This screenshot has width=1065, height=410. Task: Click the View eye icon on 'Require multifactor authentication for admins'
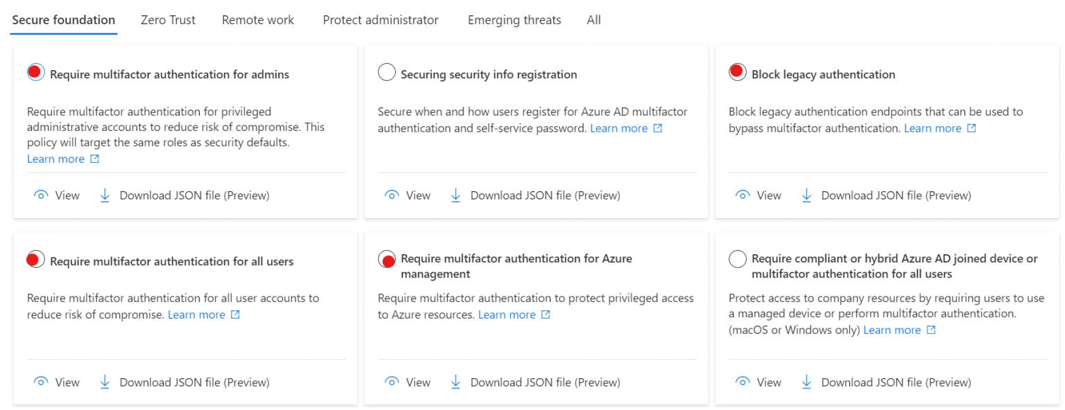pyautogui.click(x=40, y=195)
